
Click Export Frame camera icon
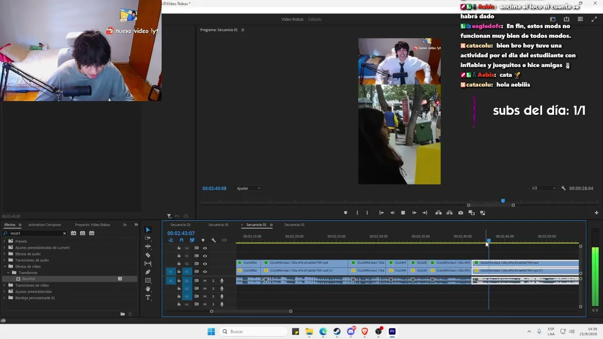pyautogui.click(x=461, y=213)
